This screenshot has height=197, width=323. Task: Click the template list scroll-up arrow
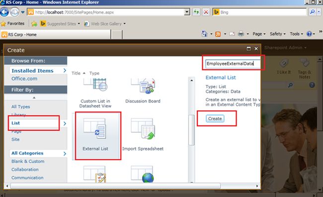click(192, 80)
